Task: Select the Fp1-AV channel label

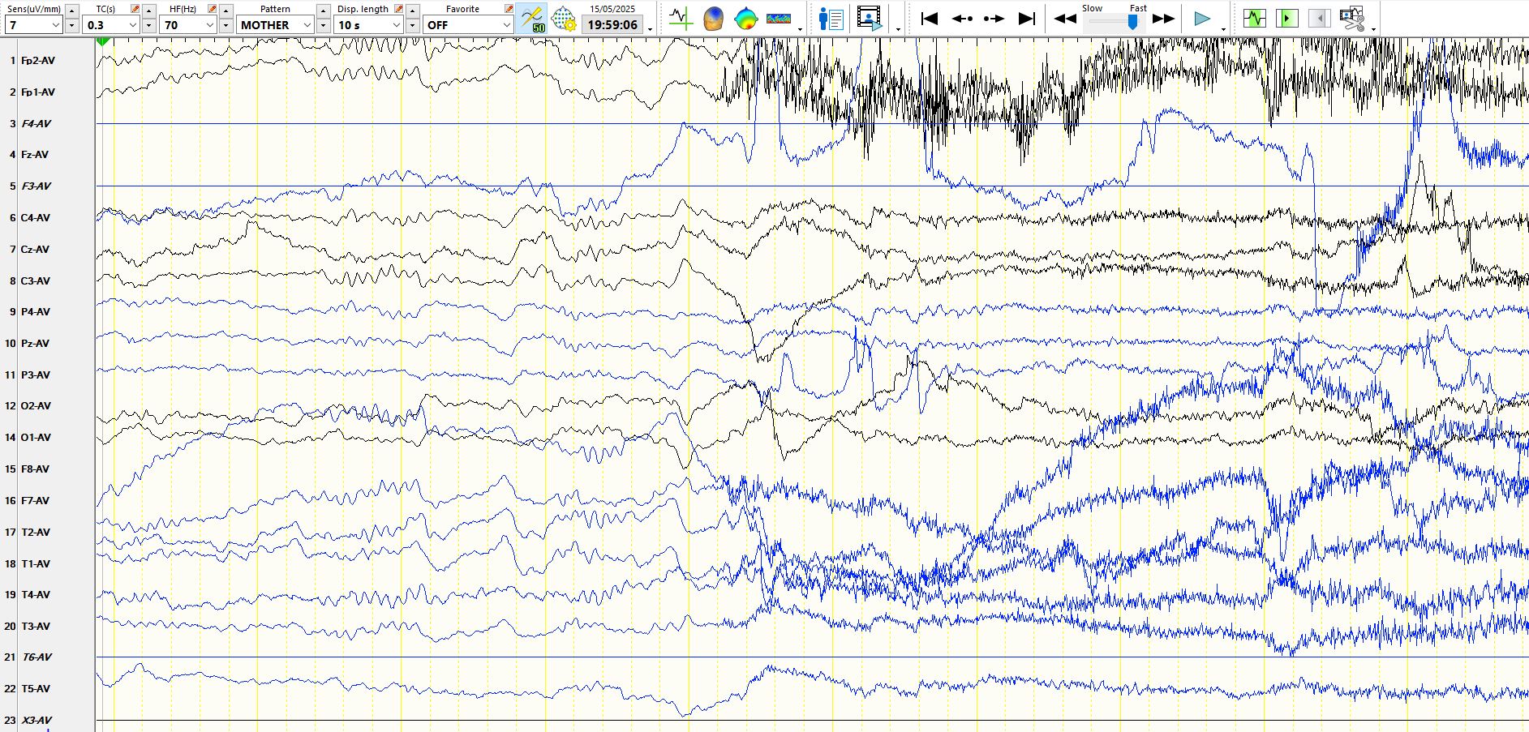Action: [x=37, y=92]
